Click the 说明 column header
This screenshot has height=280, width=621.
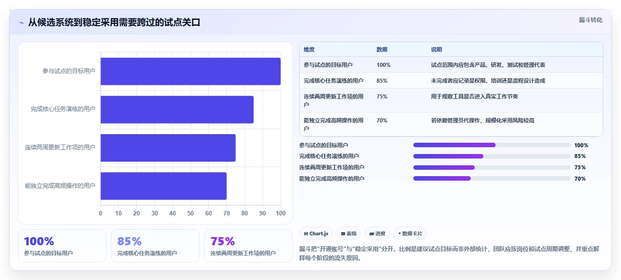(436, 50)
